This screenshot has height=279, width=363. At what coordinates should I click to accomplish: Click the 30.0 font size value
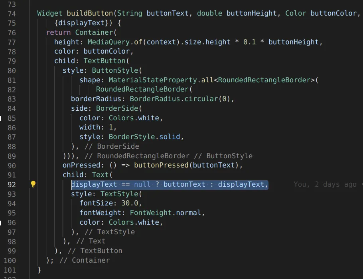point(130,203)
